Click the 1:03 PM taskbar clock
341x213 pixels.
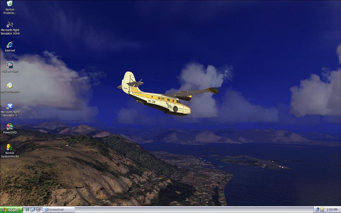[x=332, y=210]
